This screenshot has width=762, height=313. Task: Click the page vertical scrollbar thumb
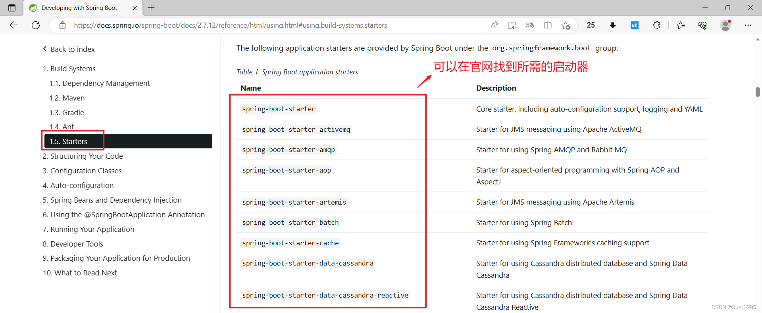pyautogui.click(x=758, y=92)
